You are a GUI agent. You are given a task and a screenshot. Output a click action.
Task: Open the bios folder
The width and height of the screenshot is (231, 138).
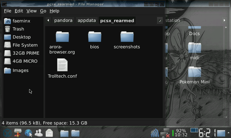click(94, 37)
